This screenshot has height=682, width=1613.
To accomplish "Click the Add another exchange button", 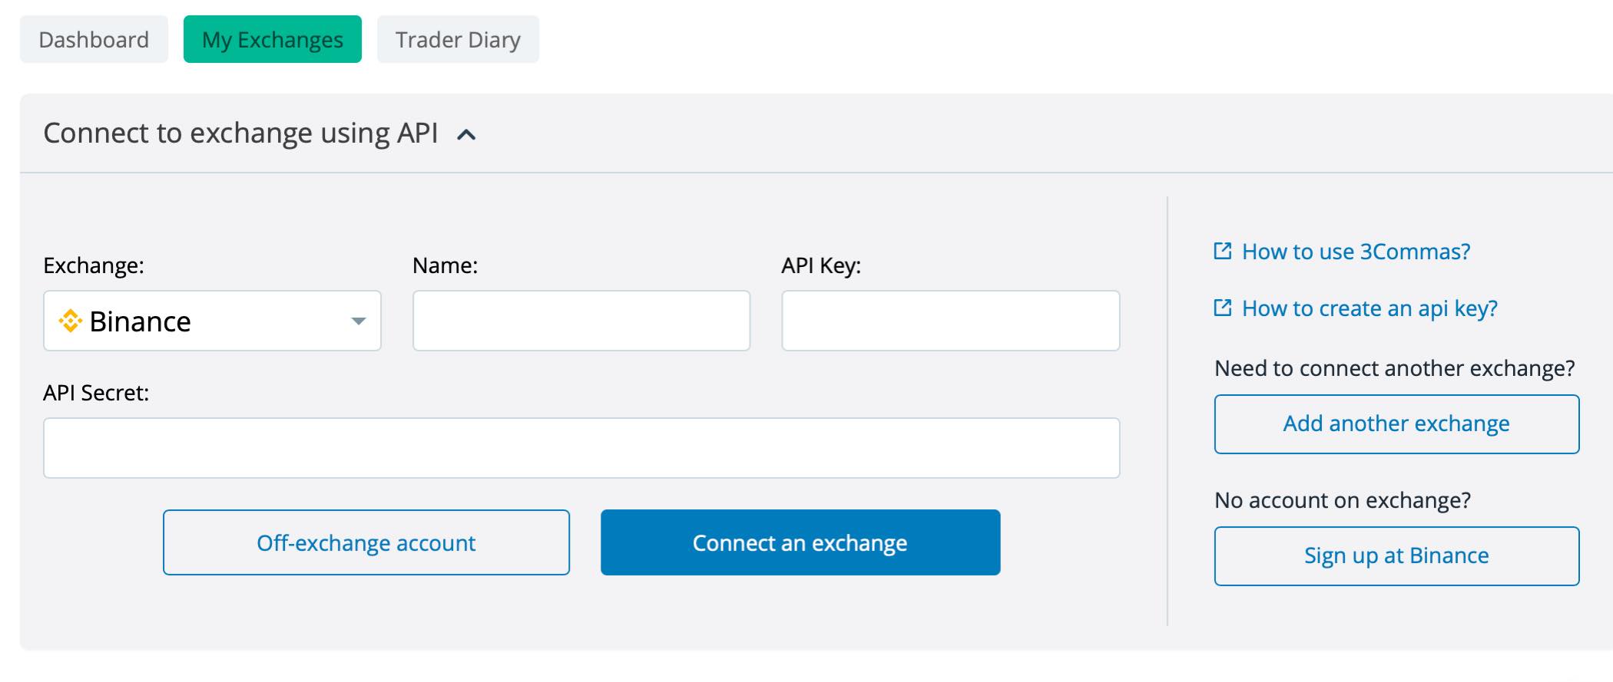I will [x=1396, y=424].
